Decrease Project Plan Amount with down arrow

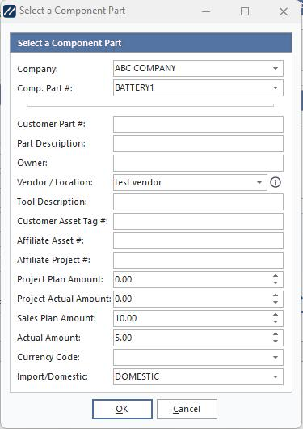tap(276, 283)
